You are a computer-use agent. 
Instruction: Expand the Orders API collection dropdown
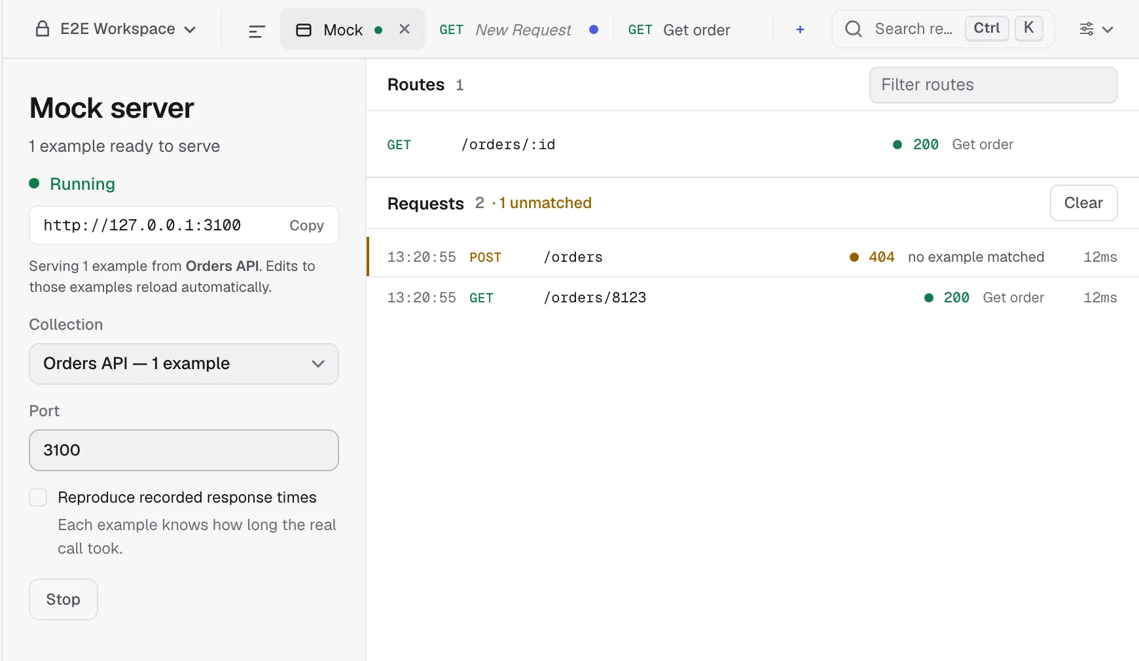click(184, 364)
